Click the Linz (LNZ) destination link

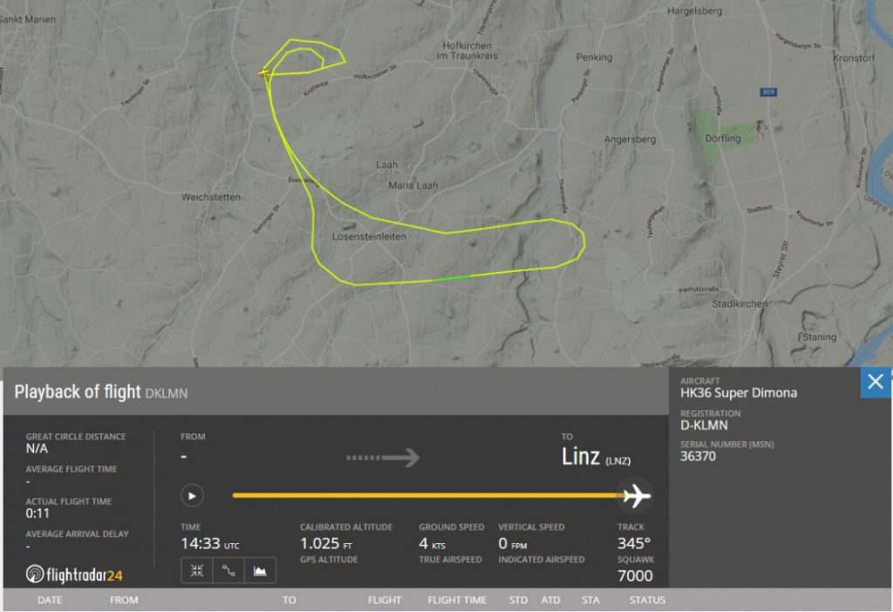pos(596,457)
